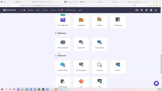Switch to the Domain browser tab
162x91 pixels.
click(87, 2)
